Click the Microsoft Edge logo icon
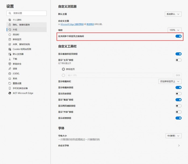The image size is (188, 164). click(x=10, y=93)
